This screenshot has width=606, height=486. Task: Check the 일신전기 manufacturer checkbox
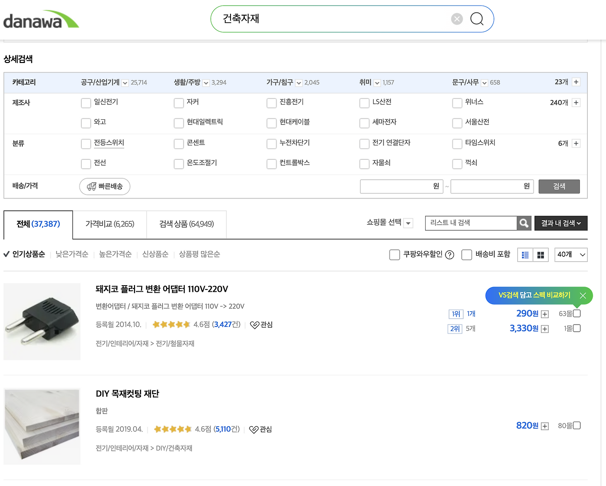(86, 103)
